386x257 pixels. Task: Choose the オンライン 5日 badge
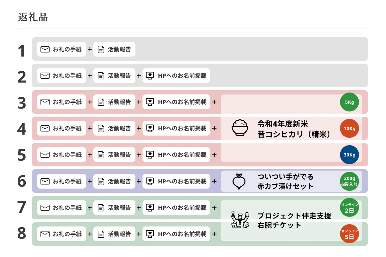tap(349, 234)
